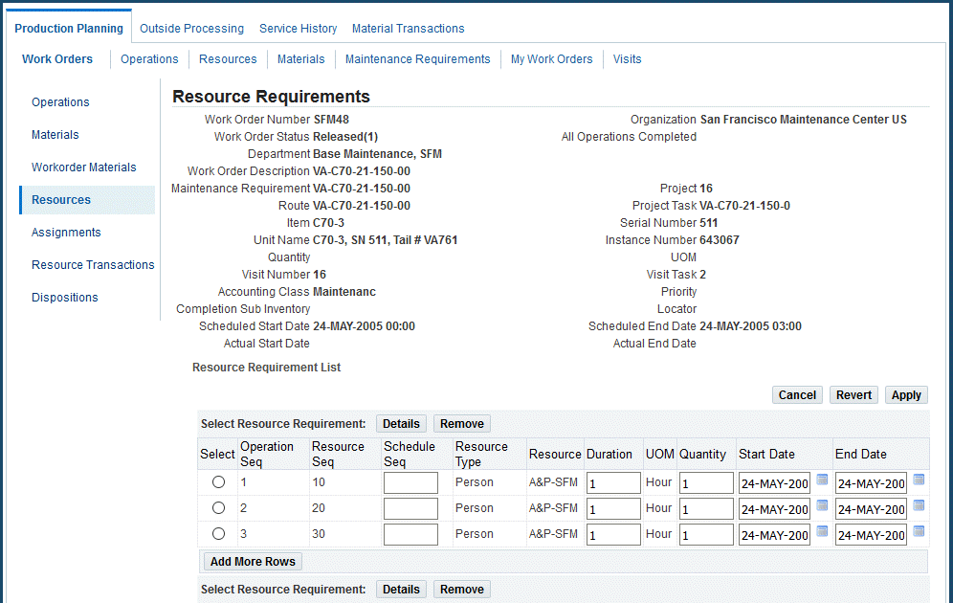Viewport: 953px width, 603px height.
Task: Click the Revert button
Action: (x=853, y=395)
